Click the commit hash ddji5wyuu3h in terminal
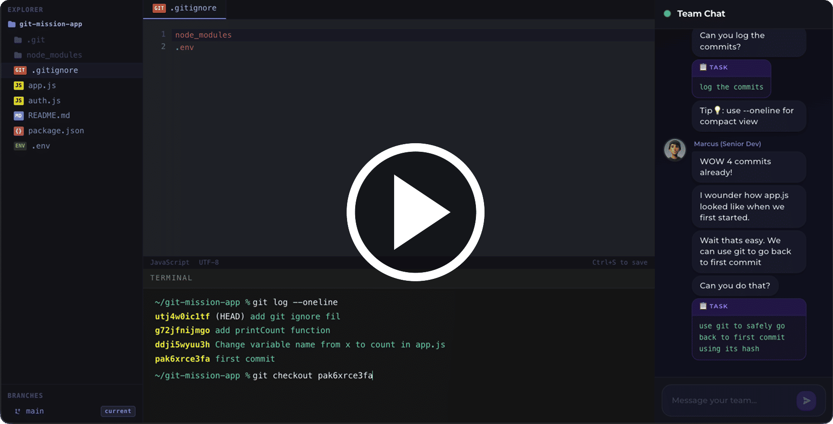Viewport: 833px width, 424px height. 182,345
